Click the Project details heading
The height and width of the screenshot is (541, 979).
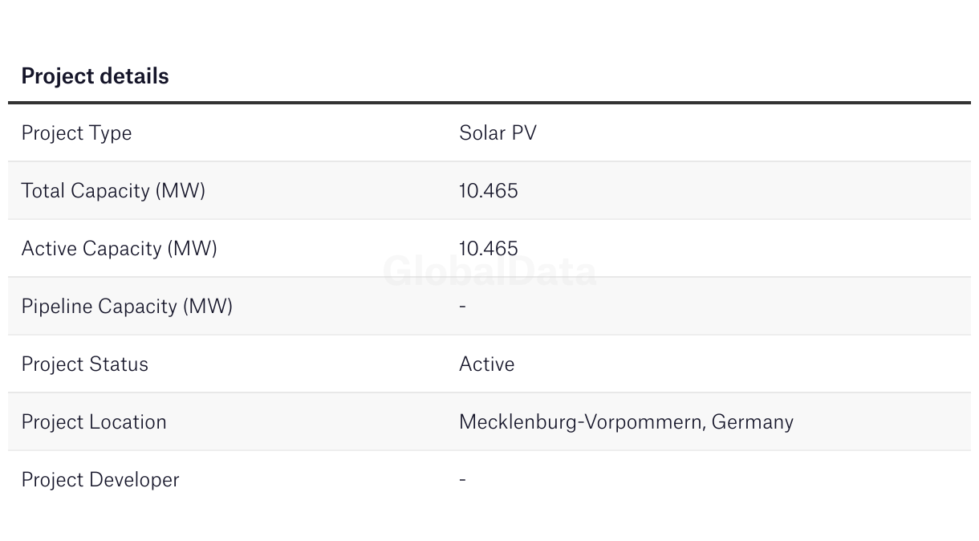point(95,76)
